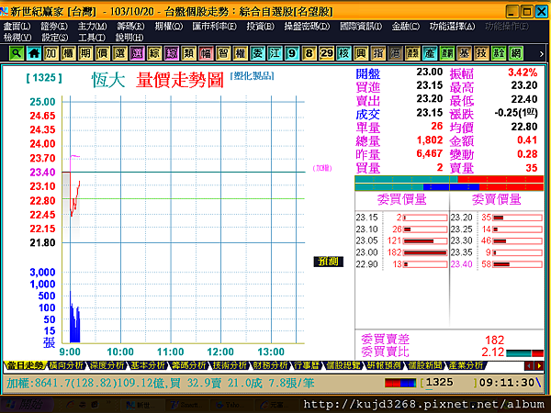
Task: Open the 說明(H) help menu
Action: pos(129,38)
